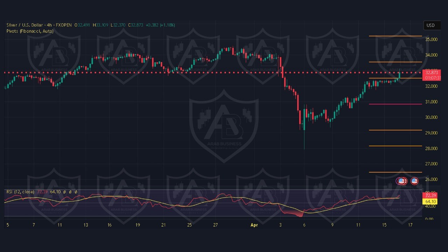Click date 19 on the time axis
This screenshot has width=448, height=252.
point(138,225)
